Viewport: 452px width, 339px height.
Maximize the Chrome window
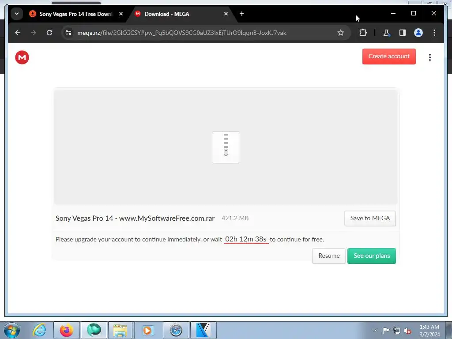tap(413, 13)
